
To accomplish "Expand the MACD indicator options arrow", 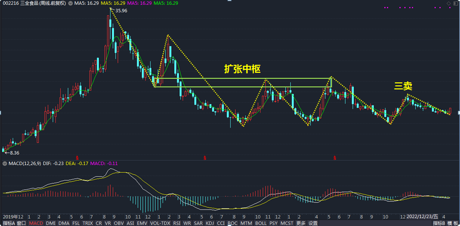I will [x=4, y=163].
